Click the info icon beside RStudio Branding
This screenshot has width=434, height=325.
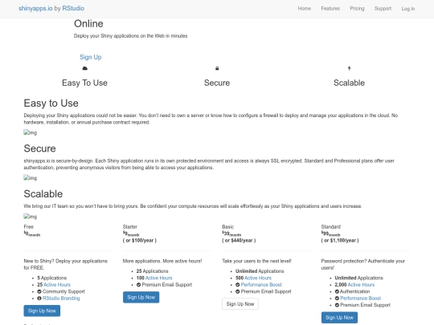click(39, 299)
